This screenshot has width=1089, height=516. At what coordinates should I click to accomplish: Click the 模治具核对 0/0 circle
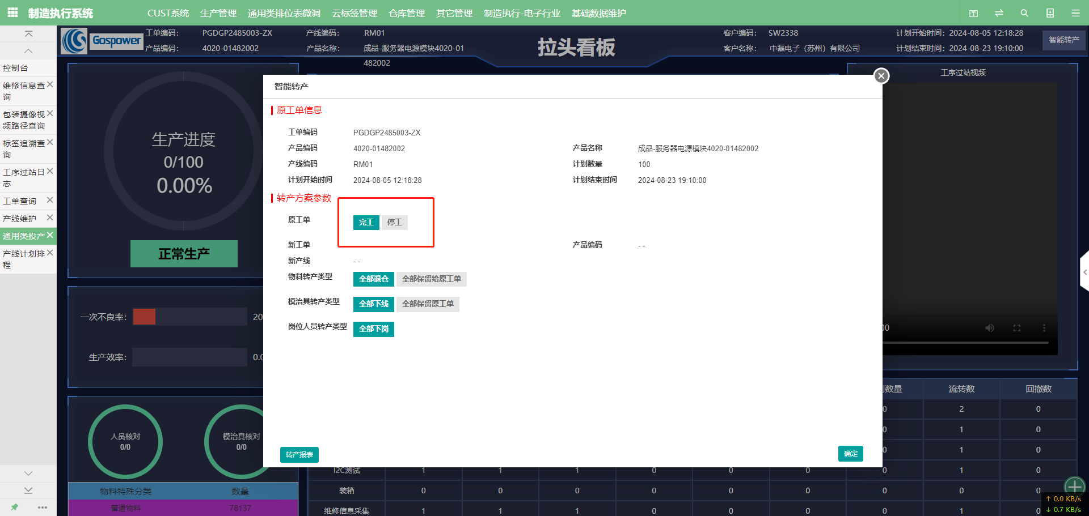coord(242,442)
